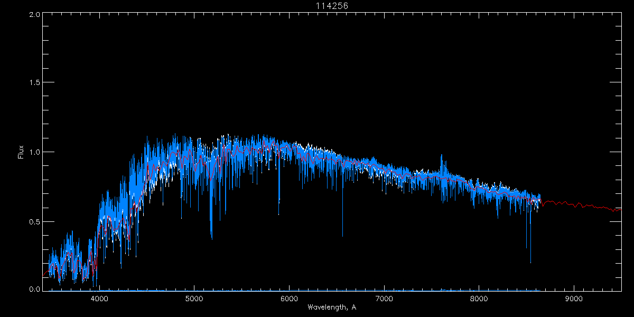This screenshot has height=317, width=634.
Task: Click the deep absorption line bottom near 6560 Å
Action: [342, 235]
